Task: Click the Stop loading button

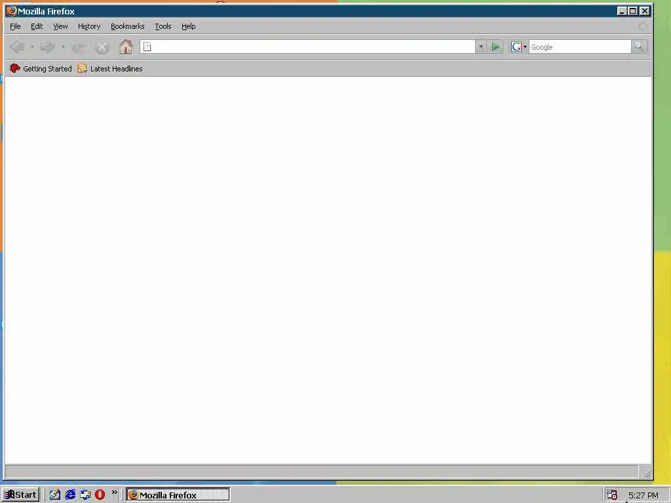Action: [x=102, y=47]
